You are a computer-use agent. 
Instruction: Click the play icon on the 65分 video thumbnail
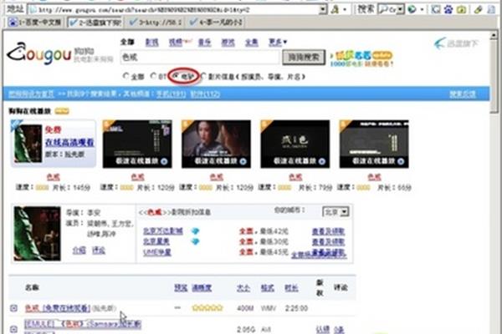pyautogui.click(x=401, y=161)
